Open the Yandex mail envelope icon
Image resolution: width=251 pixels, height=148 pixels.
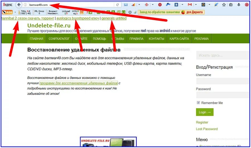click(126, 5)
